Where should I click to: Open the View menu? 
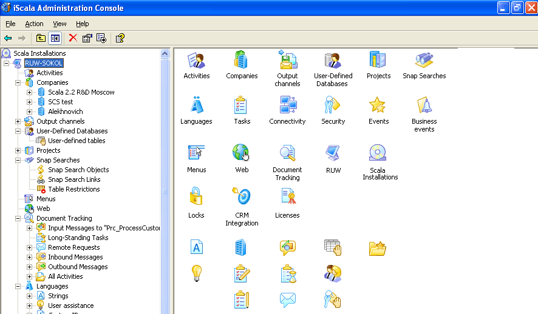(x=60, y=24)
